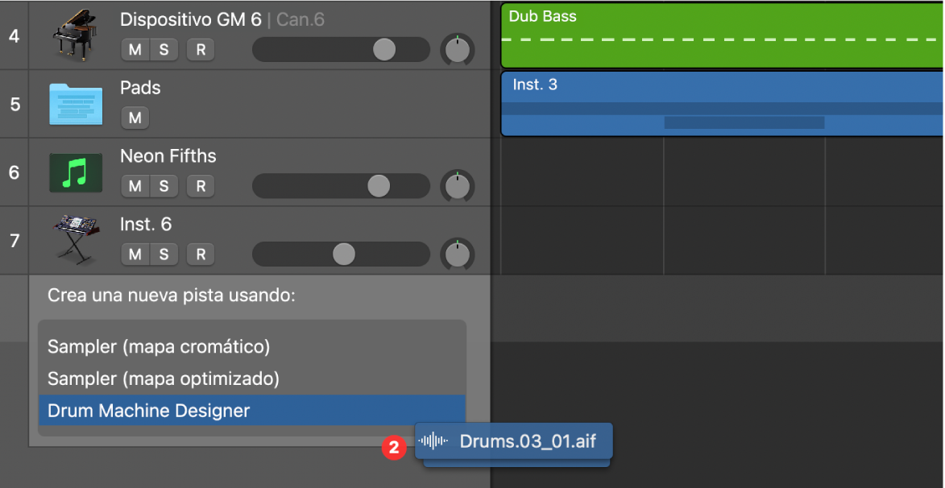
Task: Select the green music note icon for Neon Fifths
Action: (x=77, y=171)
